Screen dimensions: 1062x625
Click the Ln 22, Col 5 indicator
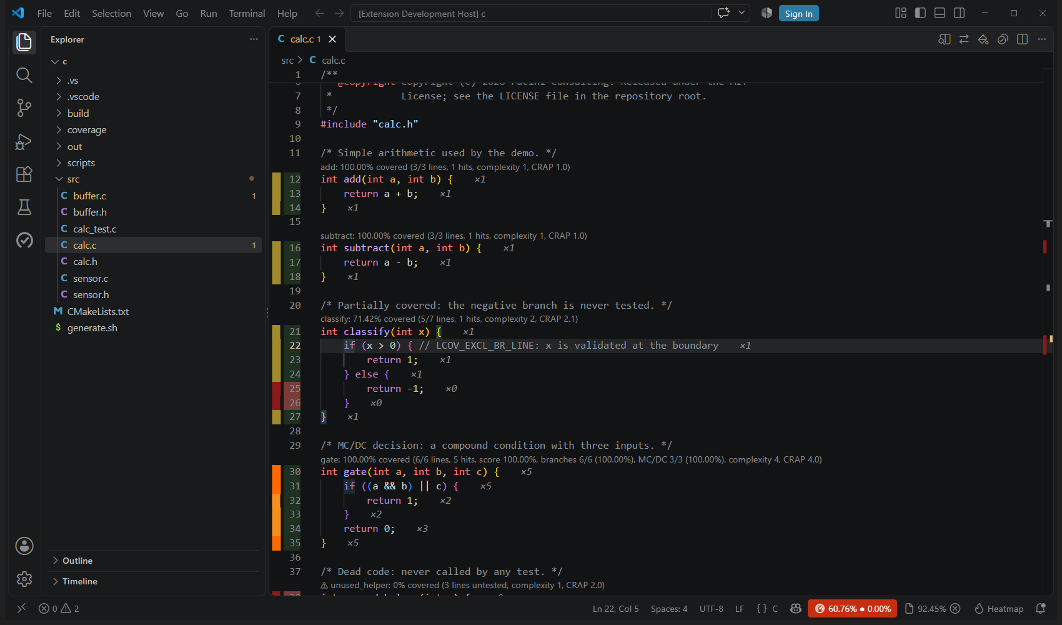(x=615, y=609)
